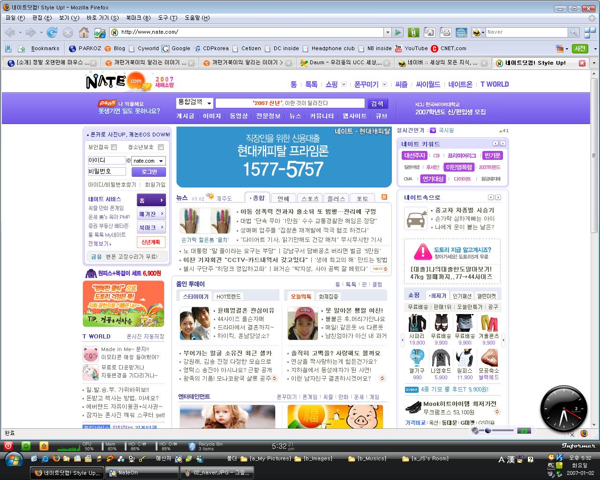
Task: Click the 현대캐피탈 프라임론 banner ad
Action: click(284, 157)
